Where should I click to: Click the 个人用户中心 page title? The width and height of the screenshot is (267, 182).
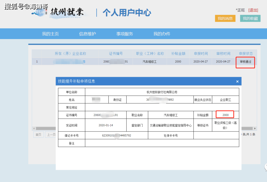click(x=127, y=13)
